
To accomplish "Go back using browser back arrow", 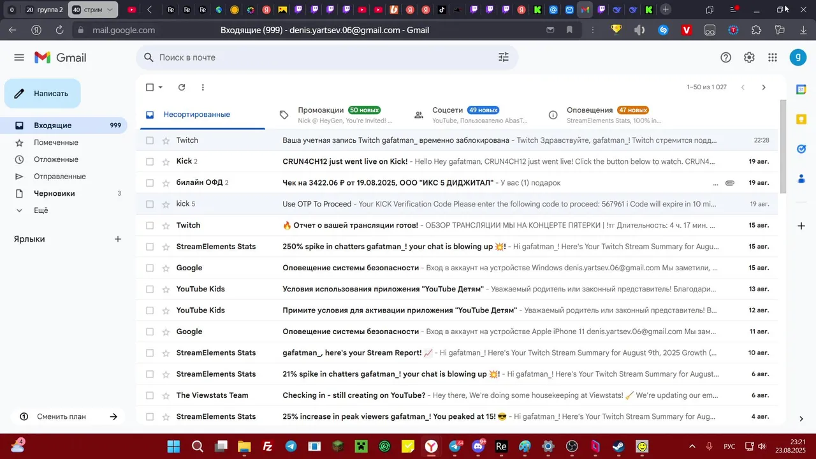I will click(13, 30).
